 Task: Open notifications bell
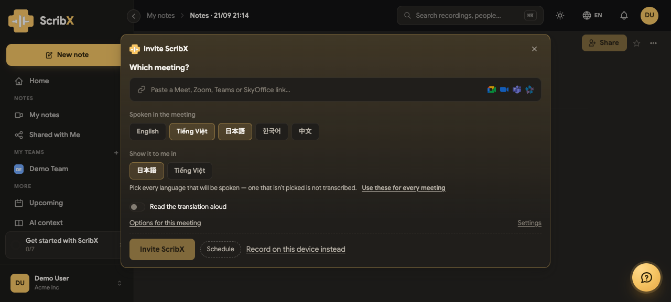624,16
